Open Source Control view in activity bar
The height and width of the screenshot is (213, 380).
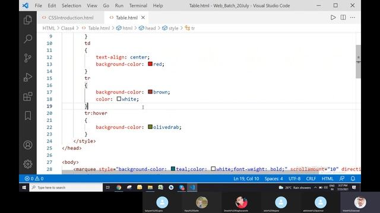click(x=28, y=58)
